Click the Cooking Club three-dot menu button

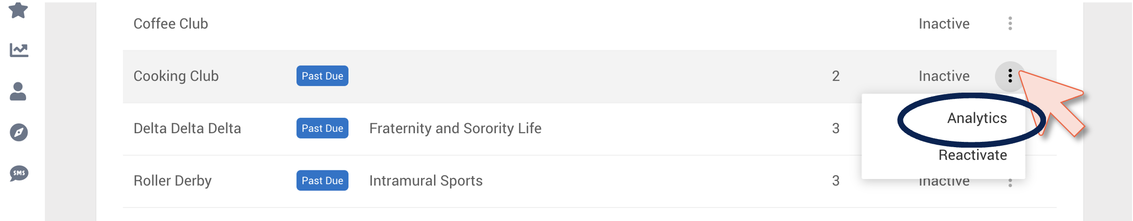coord(1010,76)
